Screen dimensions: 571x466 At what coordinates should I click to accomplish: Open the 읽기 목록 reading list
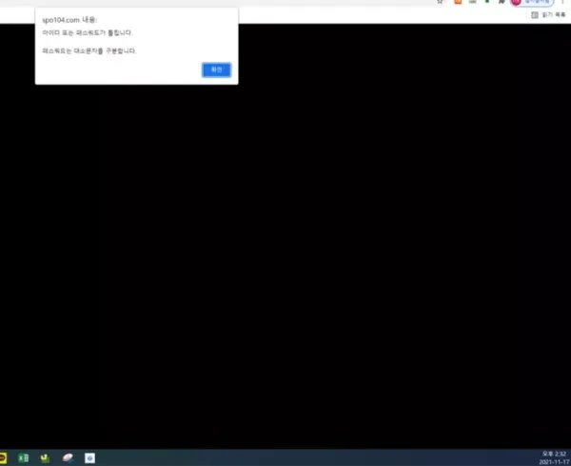548,15
